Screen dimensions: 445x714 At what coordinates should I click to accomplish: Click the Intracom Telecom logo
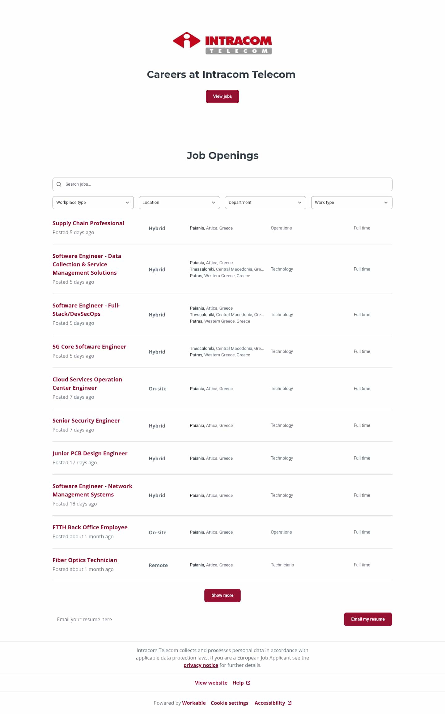pyautogui.click(x=222, y=42)
